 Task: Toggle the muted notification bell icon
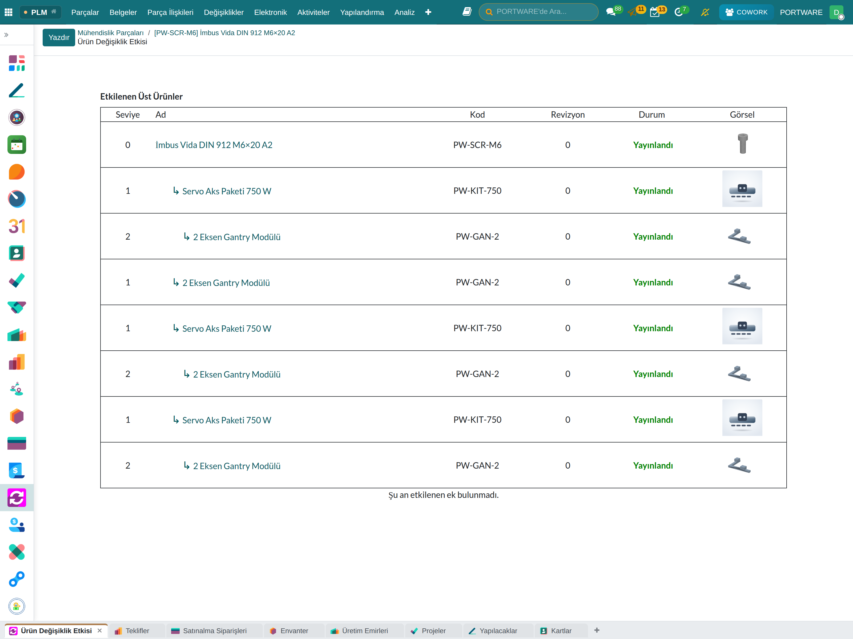pyautogui.click(x=705, y=12)
